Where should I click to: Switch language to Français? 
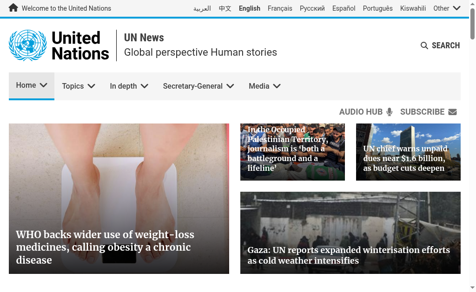pyautogui.click(x=280, y=8)
